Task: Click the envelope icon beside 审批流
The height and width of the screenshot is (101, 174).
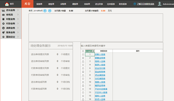Action: (x=3, y=15)
